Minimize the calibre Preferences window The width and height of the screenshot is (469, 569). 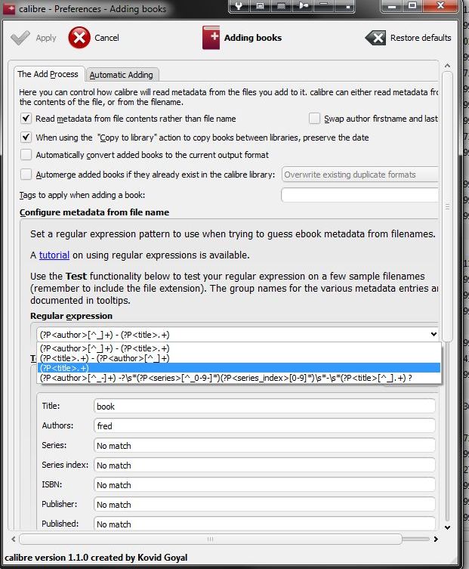[x=392, y=6]
